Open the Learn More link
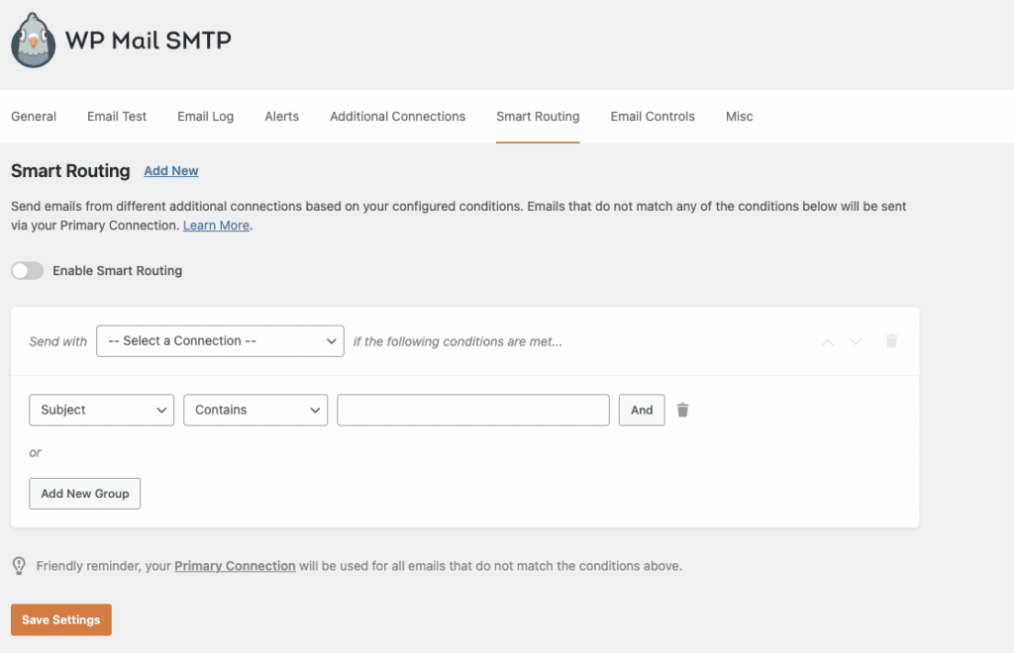The image size is (1014, 653). (x=215, y=225)
